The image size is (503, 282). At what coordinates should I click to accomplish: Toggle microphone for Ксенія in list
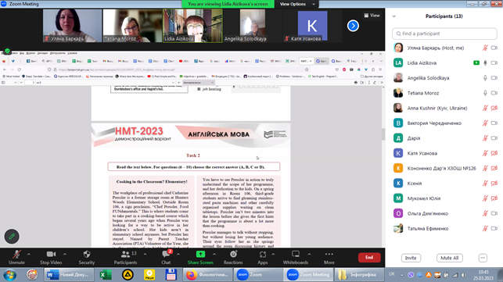click(485, 184)
